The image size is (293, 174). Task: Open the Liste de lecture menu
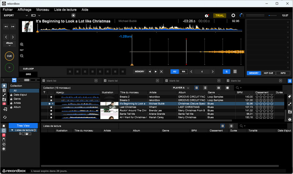65,10
